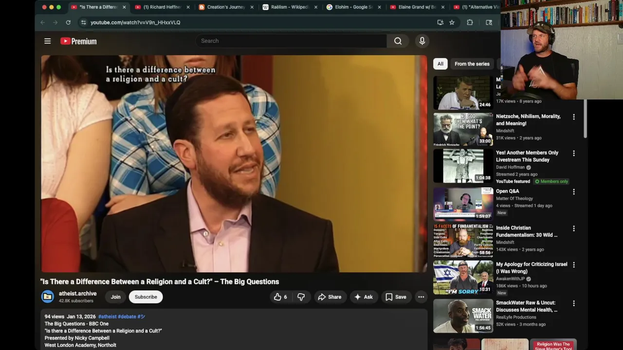This screenshot has width=623, height=350.
Task: Click the Mindshift channel under Nietzsche video
Action: point(505,131)
